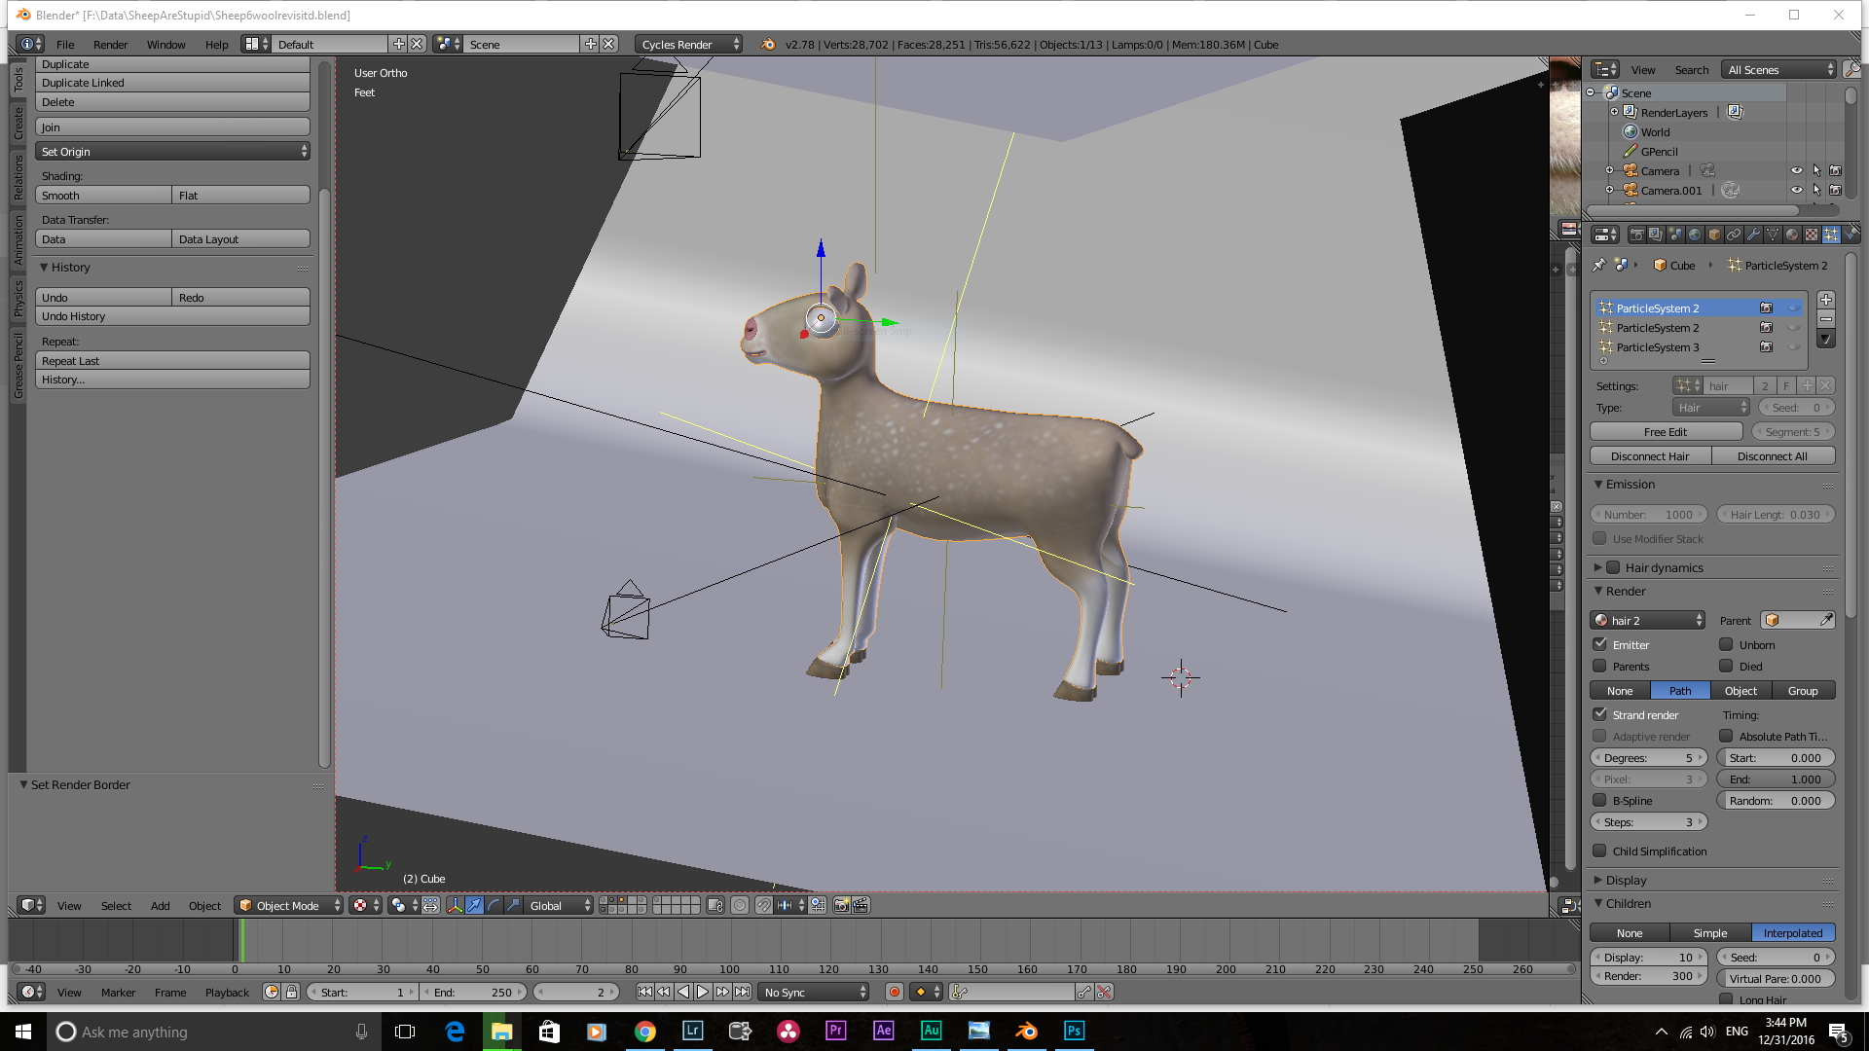Open the Render menu
The image size is (1869, 1051).
click(x=110, y=44)
